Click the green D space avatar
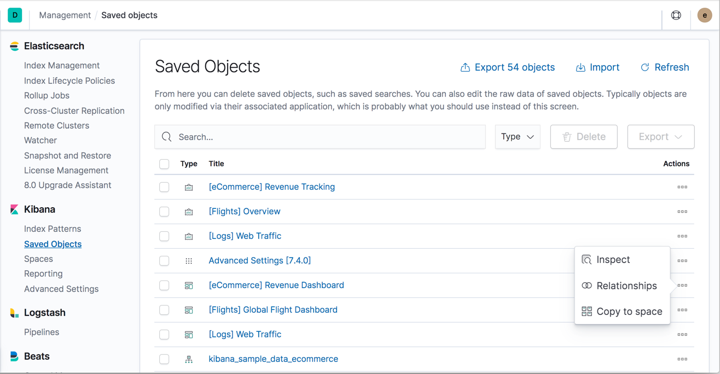The height and width of the screenshot is (374, 720). click(x=15, y=15)
